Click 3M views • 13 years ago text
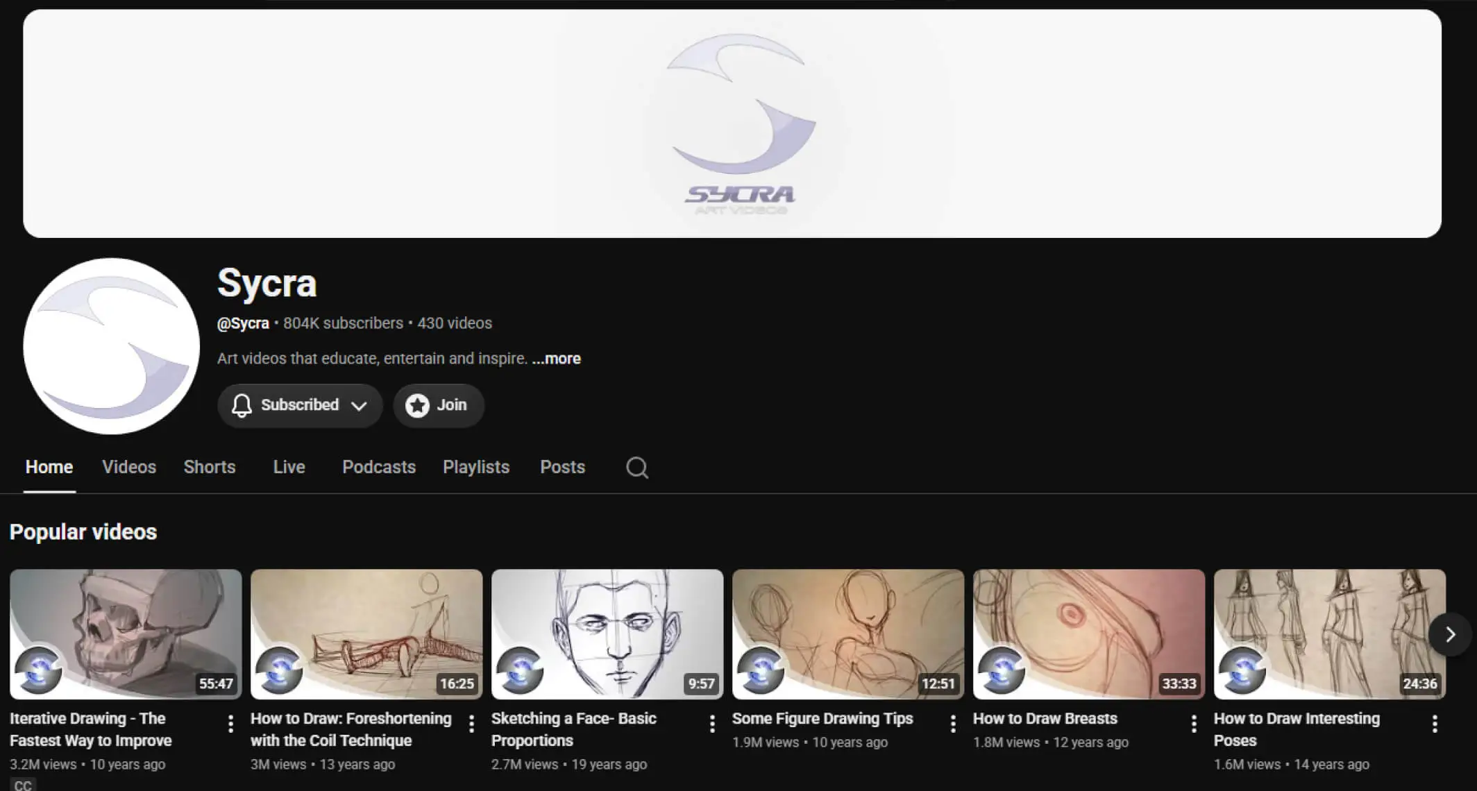Image resolution: width=1477 pixels, height=791 pixels. [323, 764]
